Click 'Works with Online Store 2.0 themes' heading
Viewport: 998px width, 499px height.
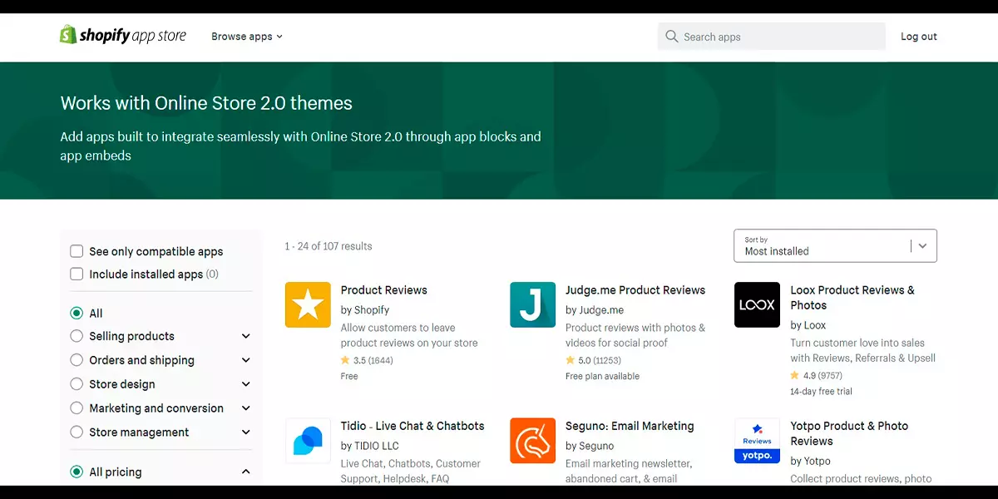pyautogui.click(x=206, y=103)
